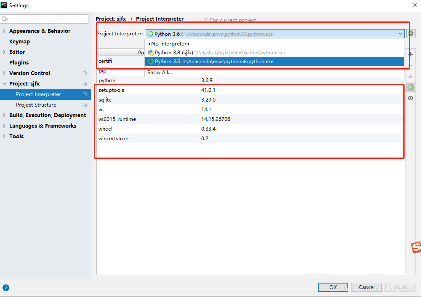421x297 pixels.
Task: Expand the Version Control section
Action: 4,73
